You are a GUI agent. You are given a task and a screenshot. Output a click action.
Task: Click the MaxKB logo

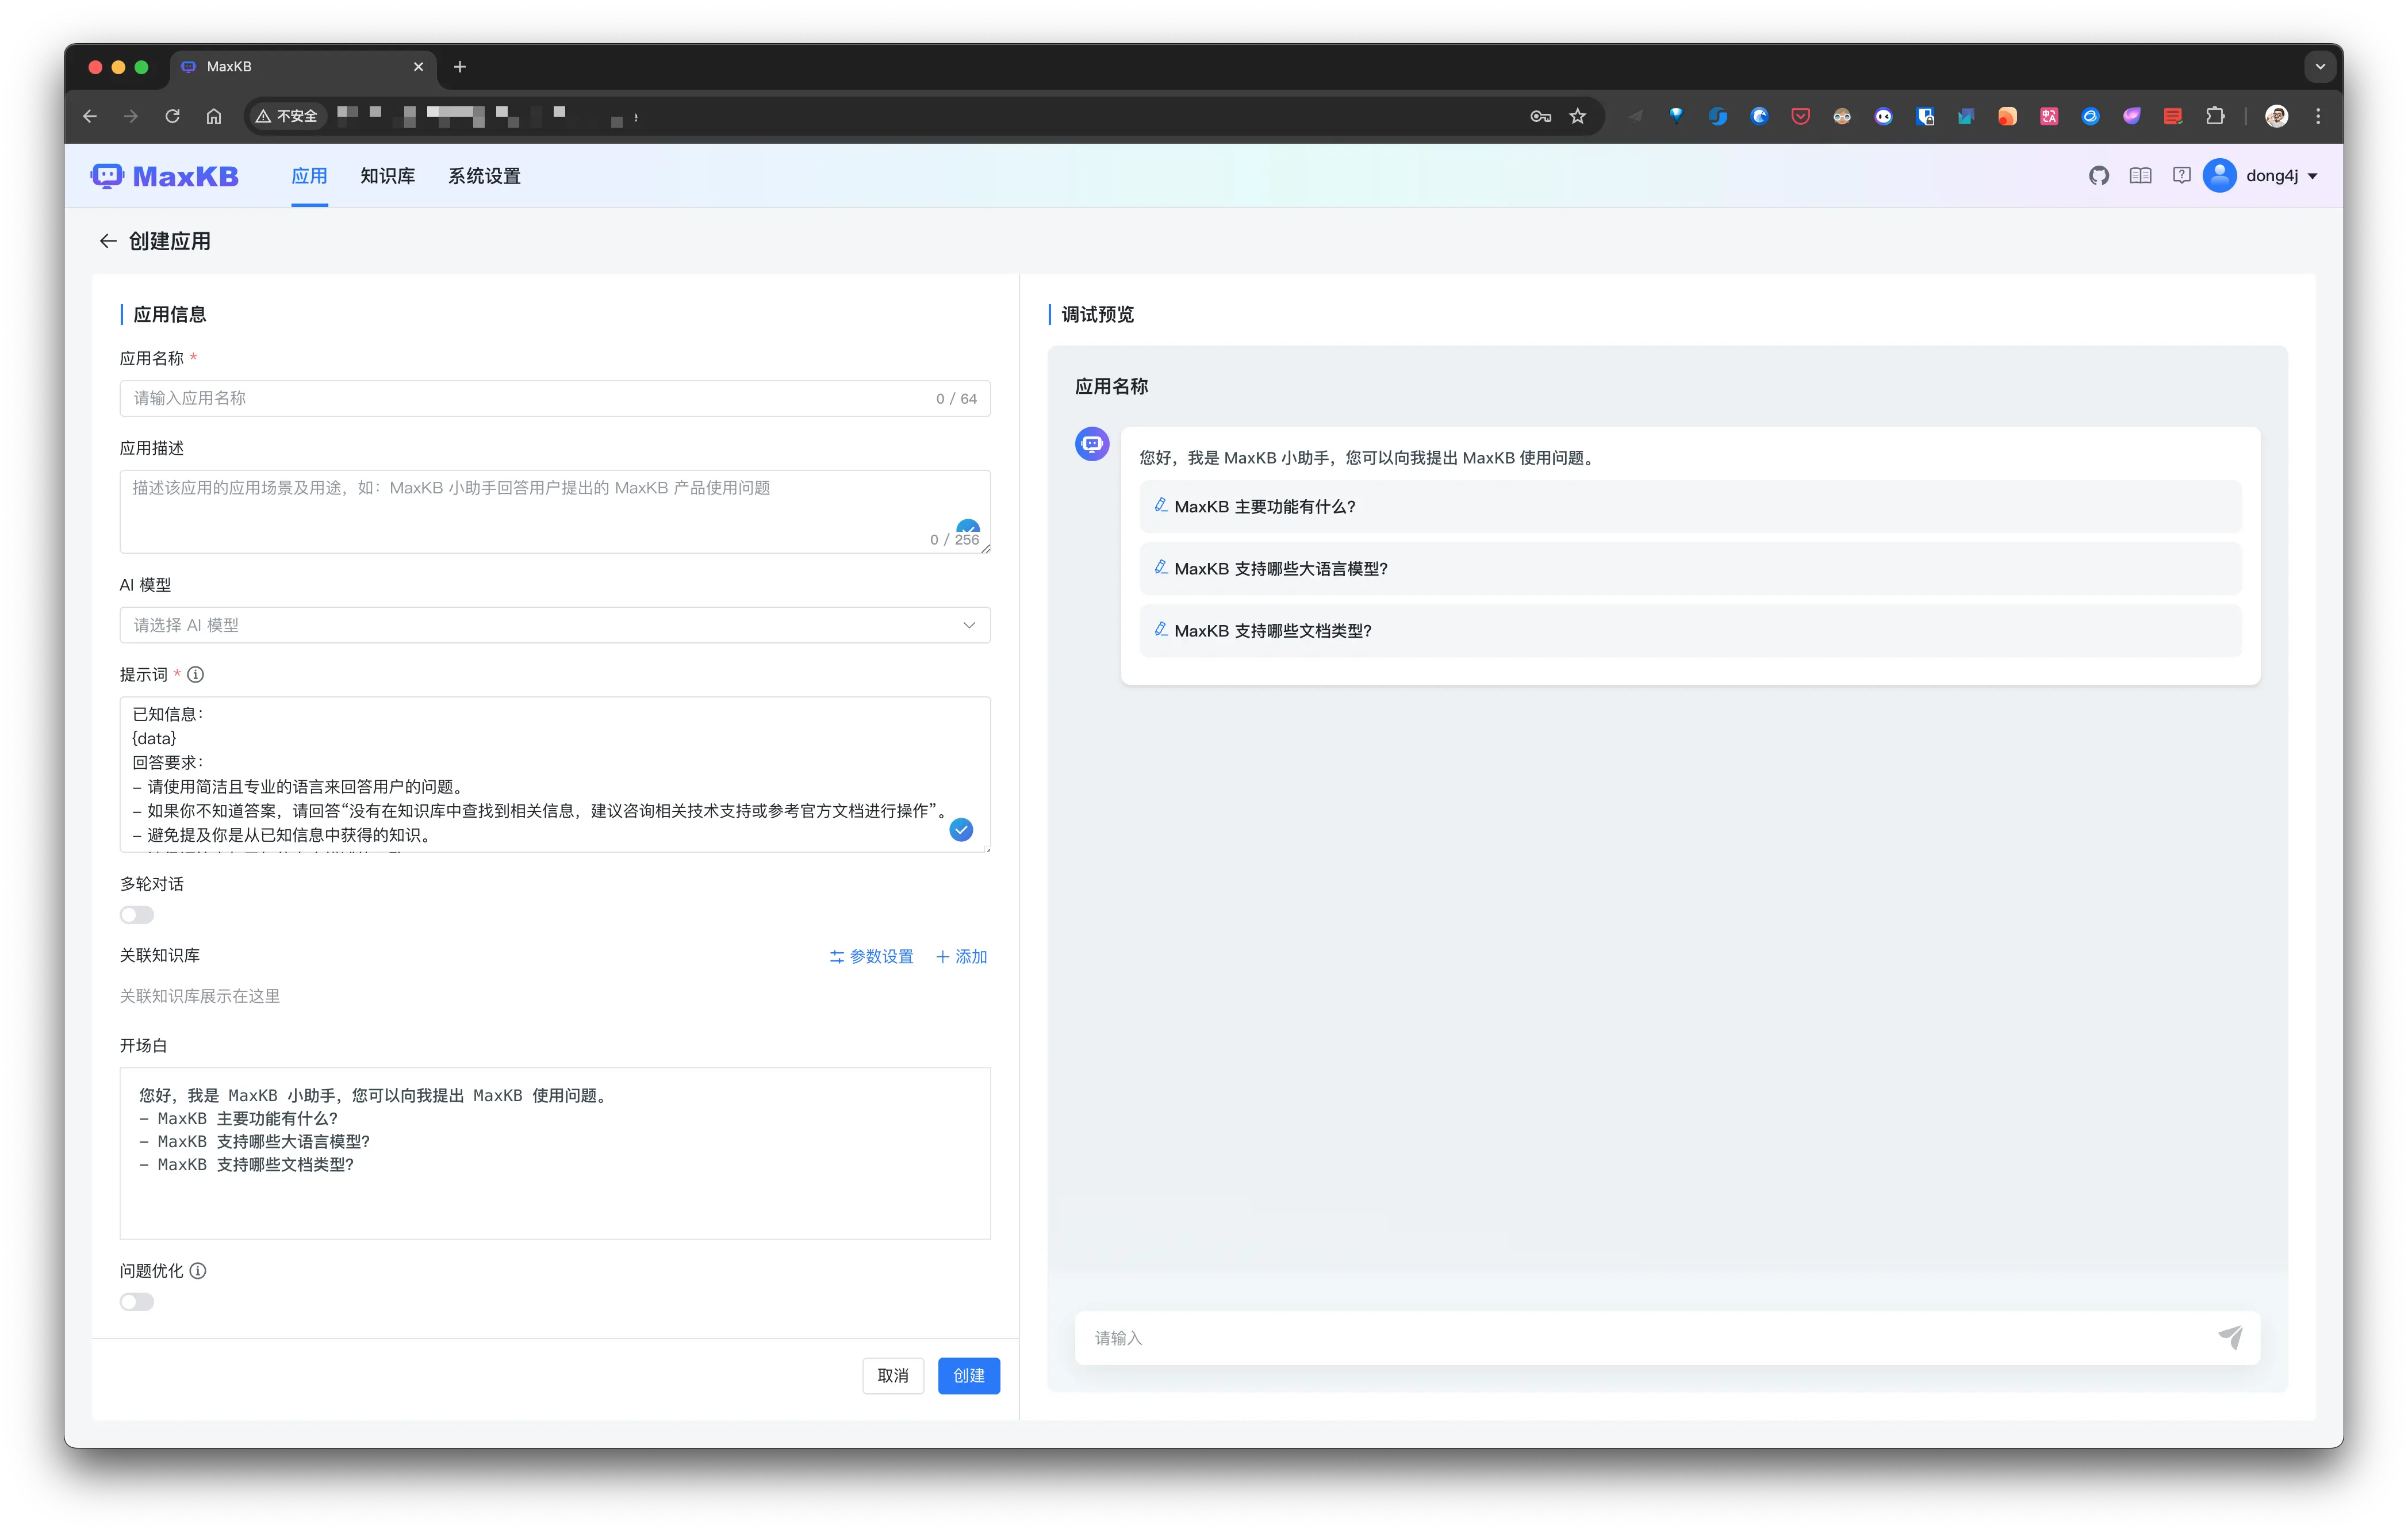pos(165,176)
